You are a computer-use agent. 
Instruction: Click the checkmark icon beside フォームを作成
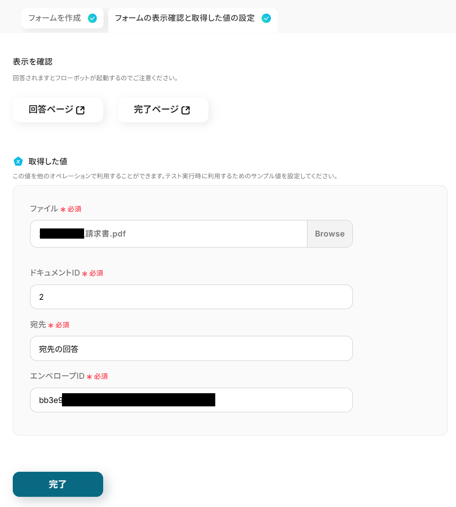pyautogui.click(x=92, y=18)
